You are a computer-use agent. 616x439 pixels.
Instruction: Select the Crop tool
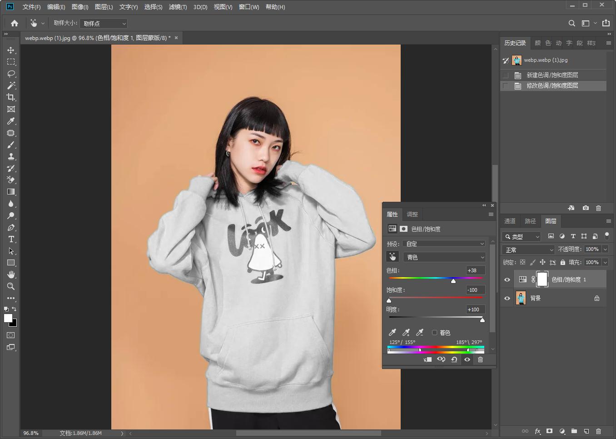point(11,97)
